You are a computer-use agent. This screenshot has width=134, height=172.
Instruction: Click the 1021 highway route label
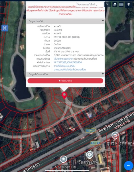(x=96, y=143)
